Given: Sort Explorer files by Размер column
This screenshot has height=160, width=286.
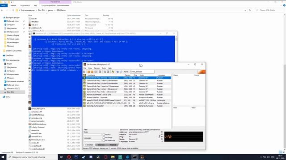Looking at the screenshot, I should coord(106,16).
